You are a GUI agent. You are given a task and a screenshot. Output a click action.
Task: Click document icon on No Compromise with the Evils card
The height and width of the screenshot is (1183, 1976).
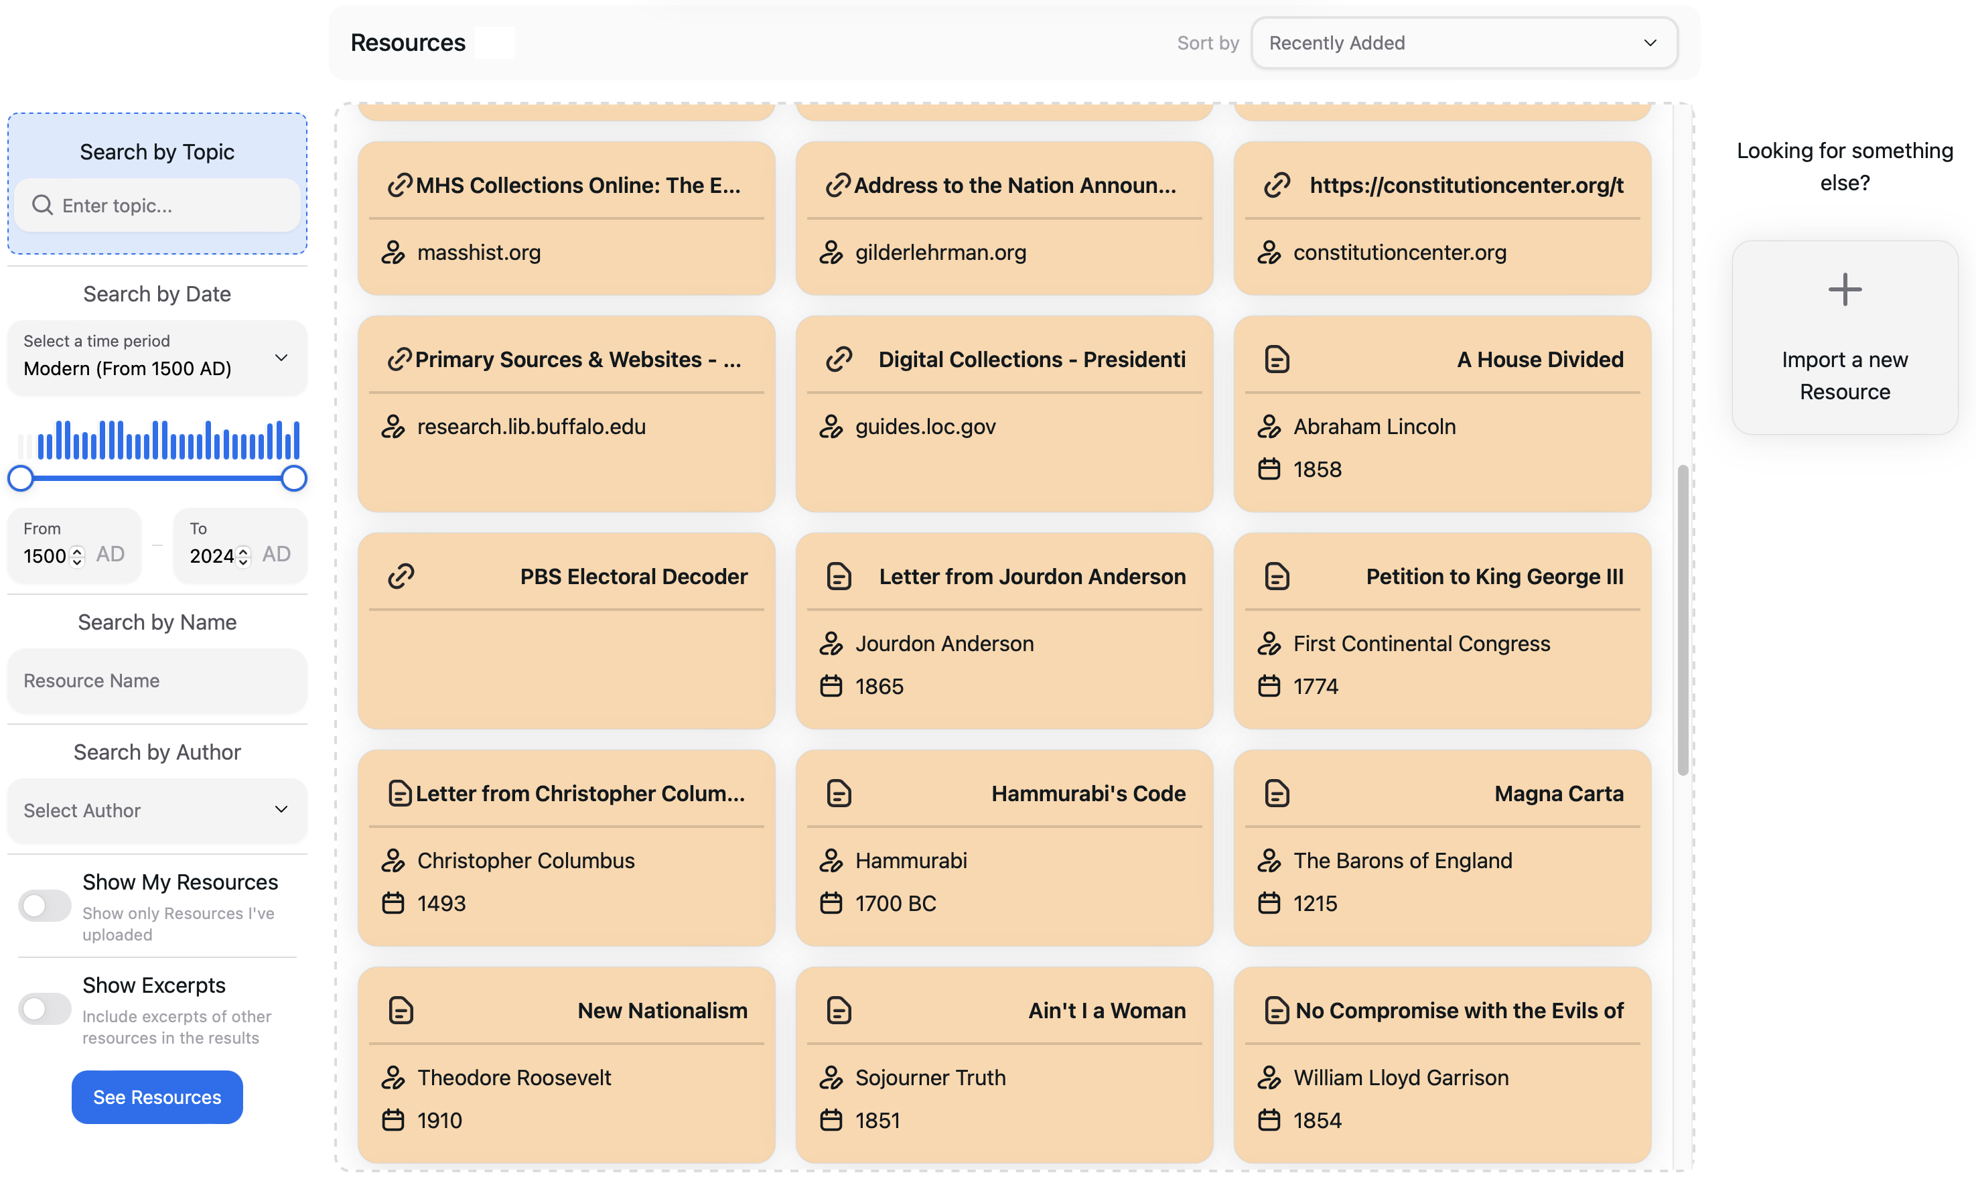[x=1276, y=1010]
